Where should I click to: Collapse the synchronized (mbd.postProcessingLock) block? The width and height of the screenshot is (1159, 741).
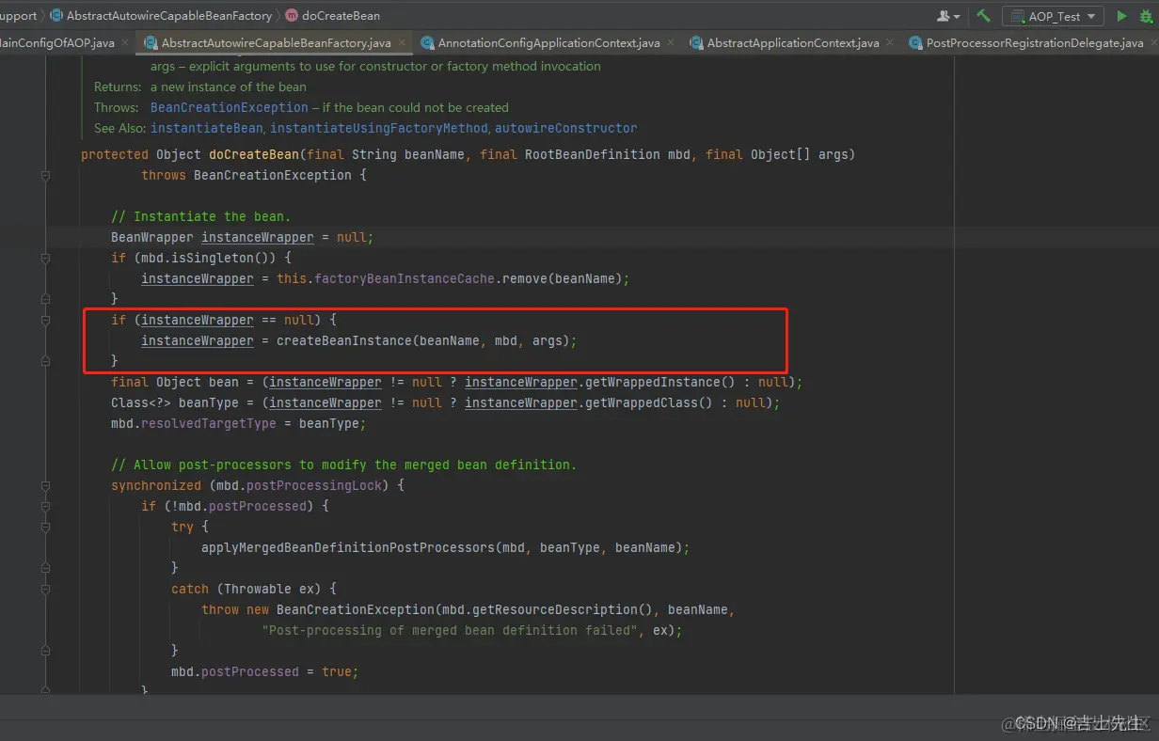tap(45, 485)
